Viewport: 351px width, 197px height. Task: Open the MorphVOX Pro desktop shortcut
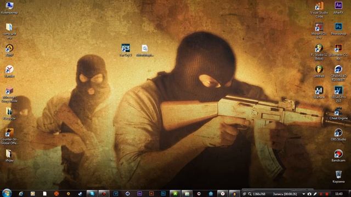point(319,31)
